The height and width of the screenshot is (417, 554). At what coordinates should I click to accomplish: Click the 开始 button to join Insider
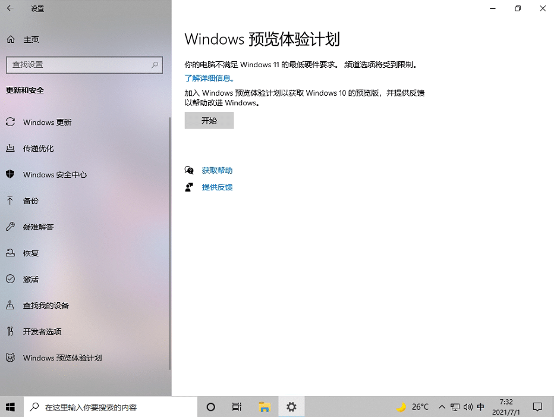[x=209, y=120]
